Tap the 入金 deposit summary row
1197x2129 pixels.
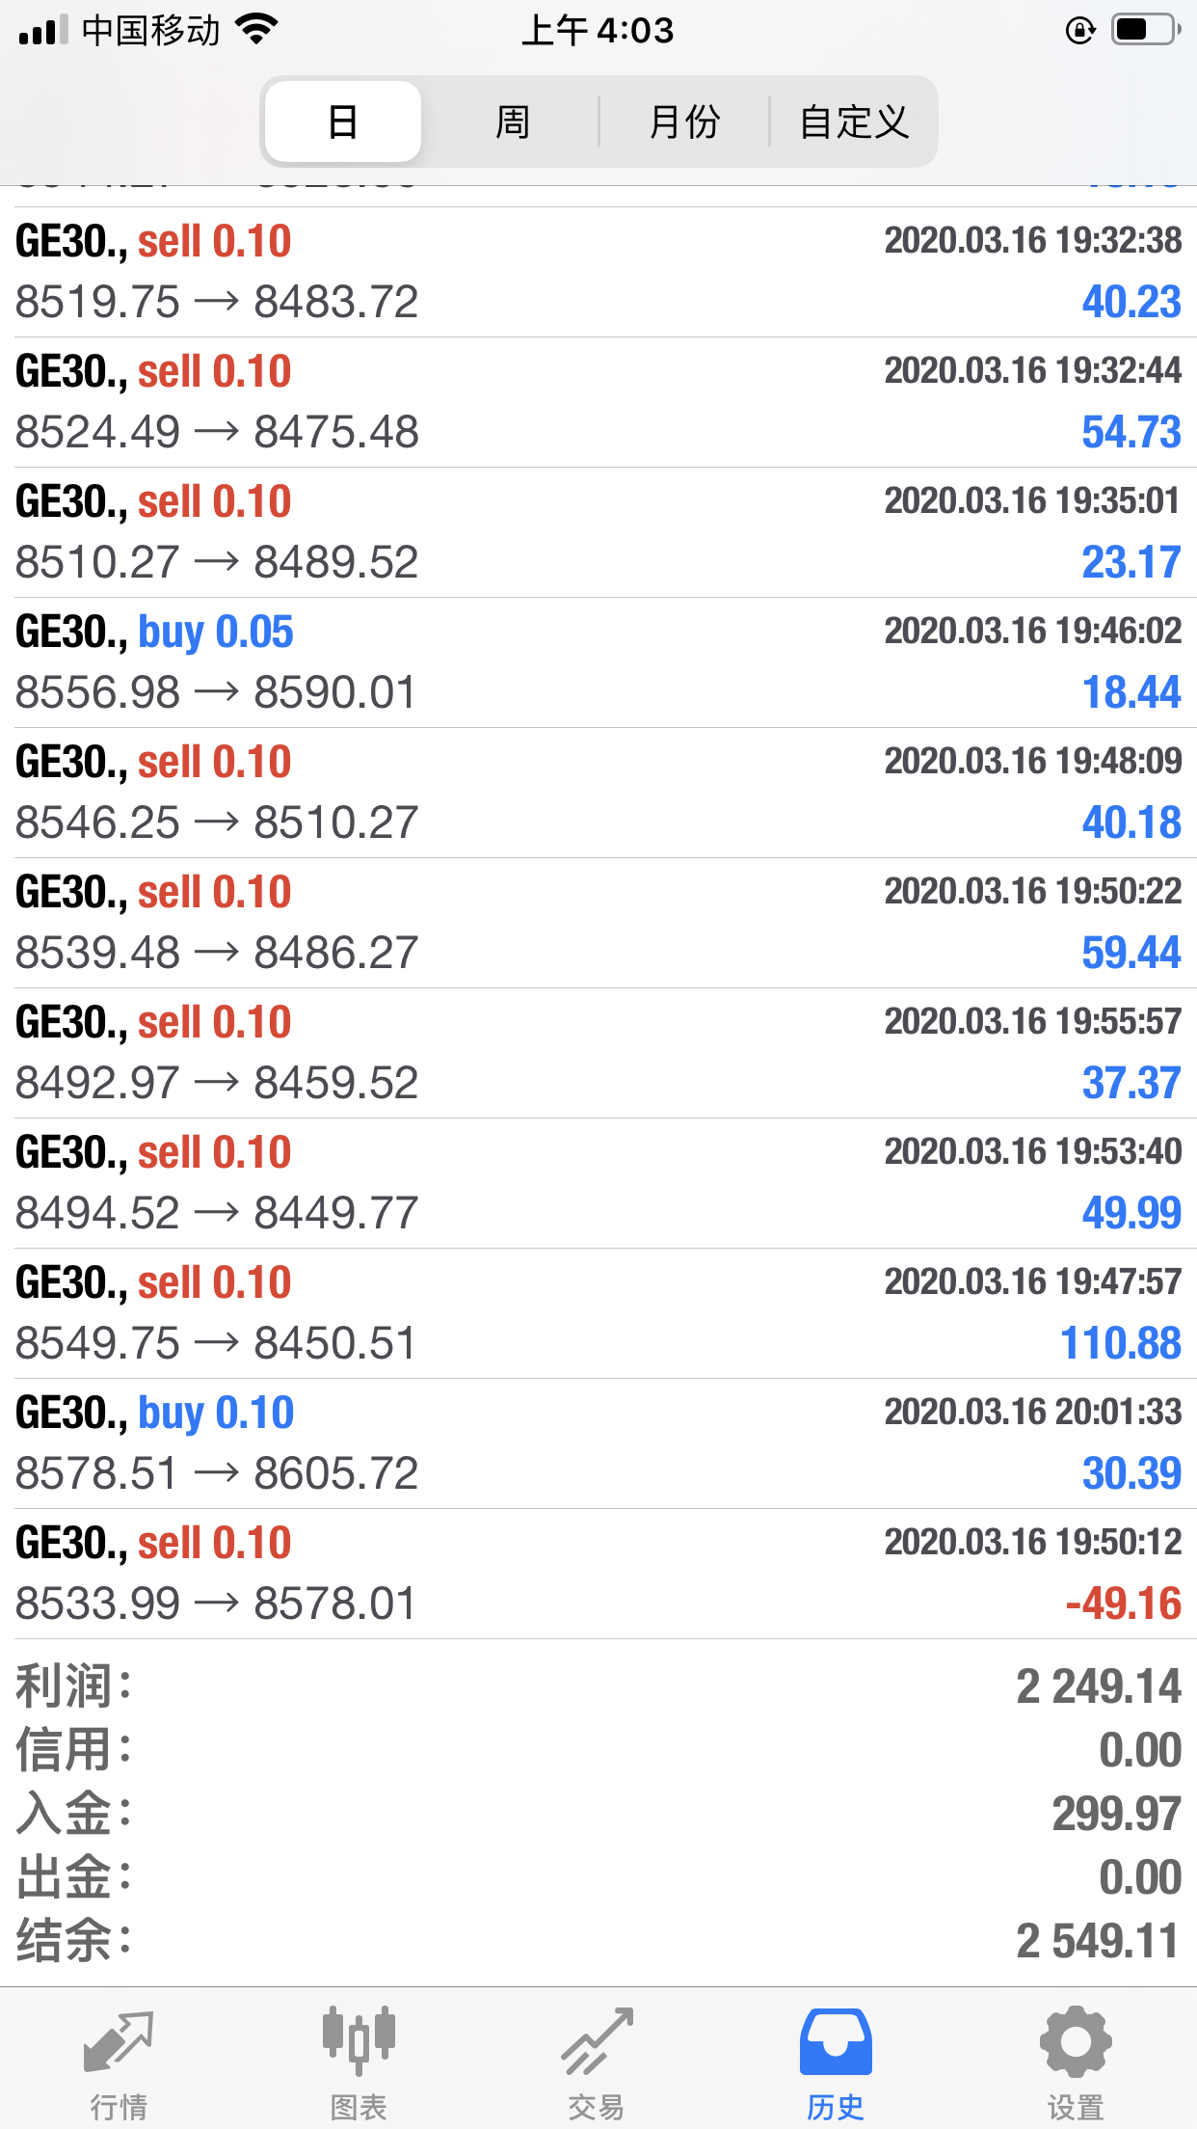coord(598,1814)
